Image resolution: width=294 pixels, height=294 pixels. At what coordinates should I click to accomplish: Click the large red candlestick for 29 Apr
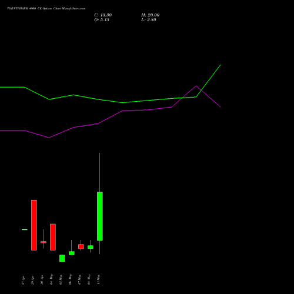(x=34, y=225)
